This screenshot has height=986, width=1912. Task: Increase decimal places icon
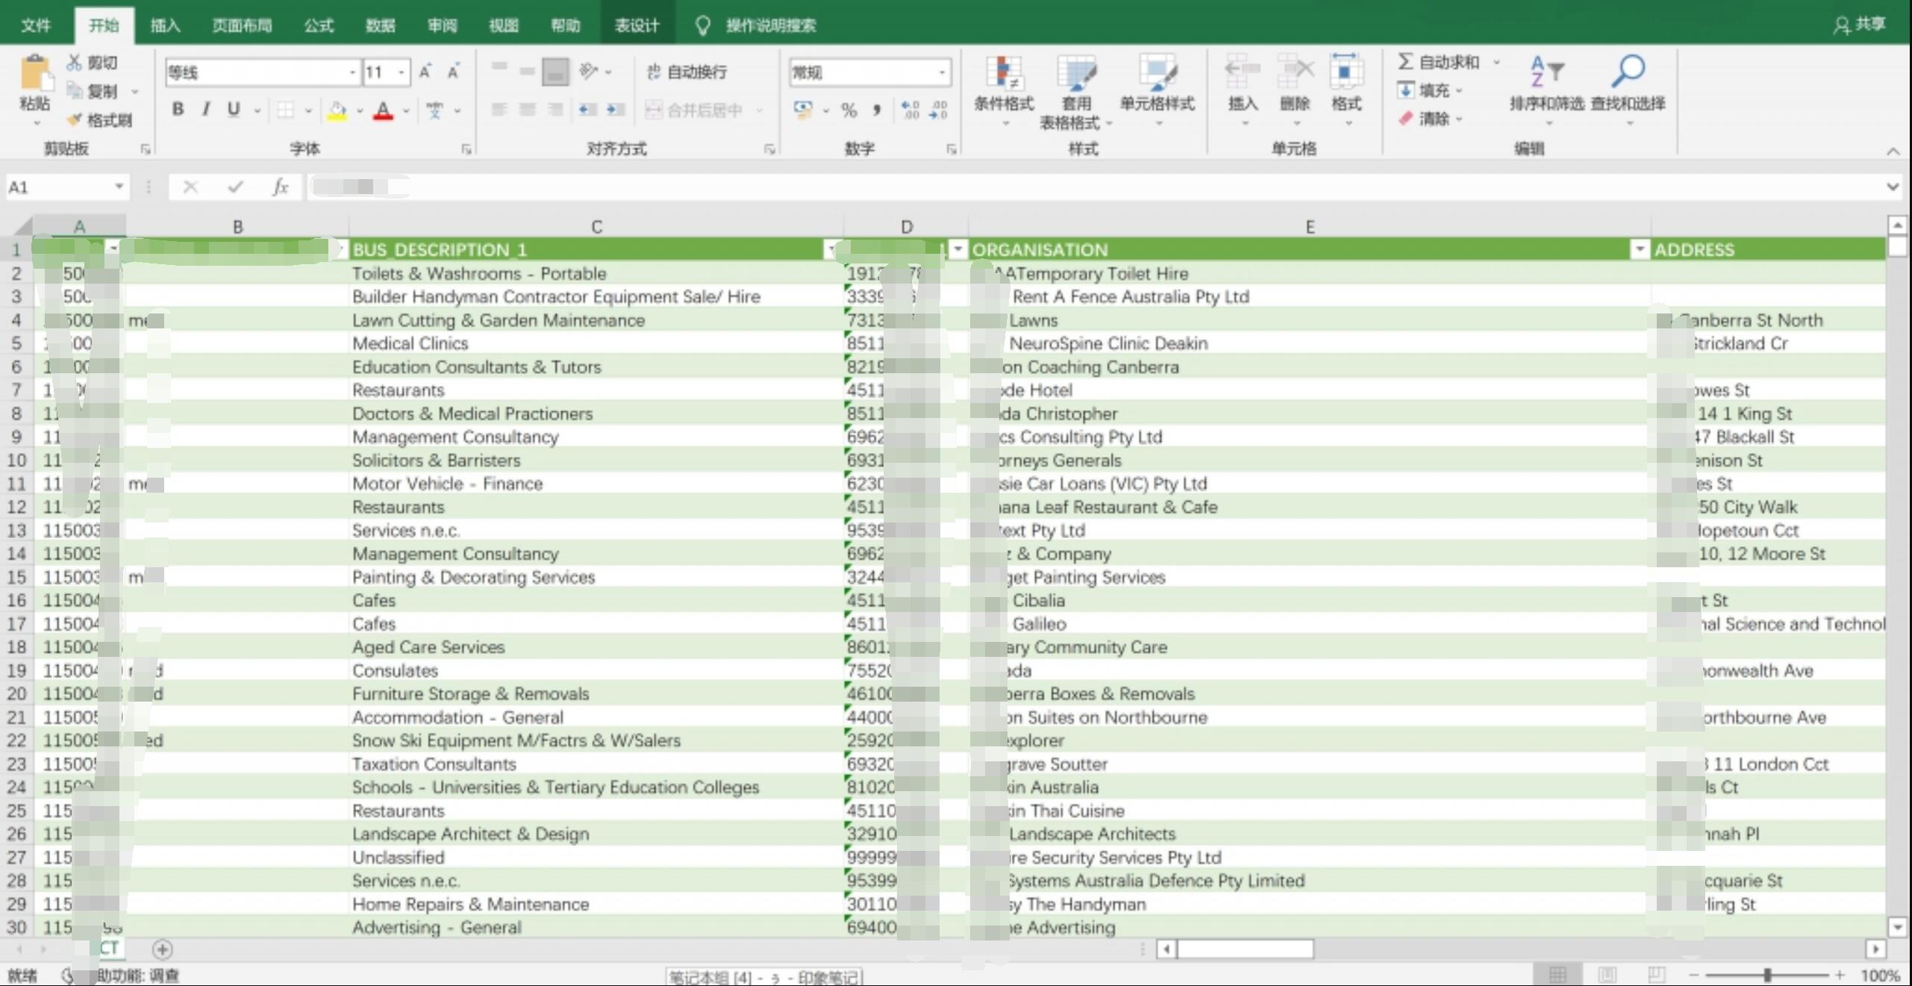[910, 110]
